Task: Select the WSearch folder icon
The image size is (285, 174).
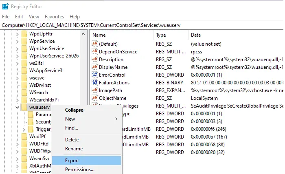Action: click(24, 92)
